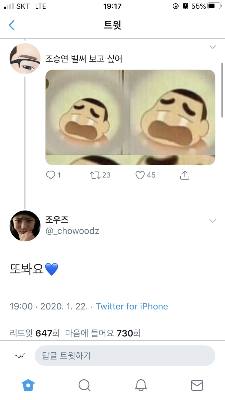Image resolution: width=225 pixels, height=400 pixels.
Task: Open the Home tab icon
Action: (x=28, y=386)
